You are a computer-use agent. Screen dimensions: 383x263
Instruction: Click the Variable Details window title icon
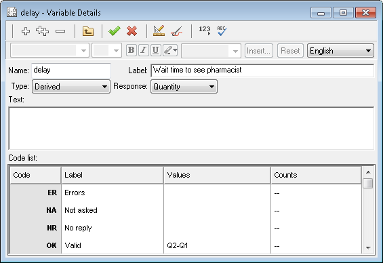(12, 12)
